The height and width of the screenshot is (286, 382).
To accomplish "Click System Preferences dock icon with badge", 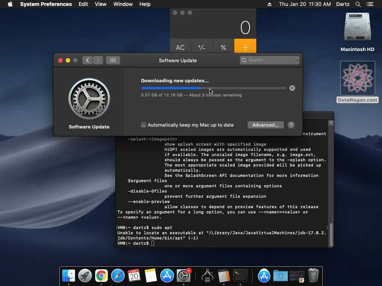I will coord(184,276).
